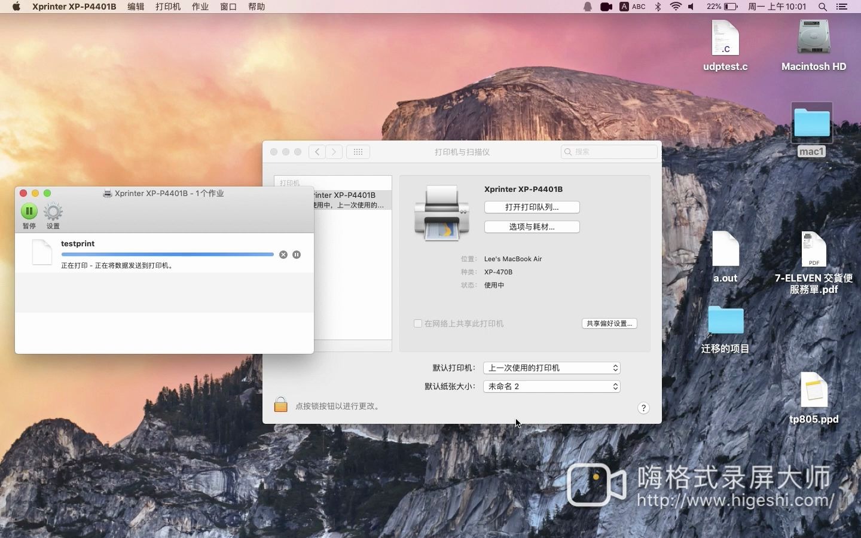Open Spotlight search icon

pyautogui.click(x=823, y=7)
